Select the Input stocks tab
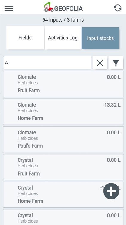The height and width of the screenshot is (225, 126). (101, 38)
